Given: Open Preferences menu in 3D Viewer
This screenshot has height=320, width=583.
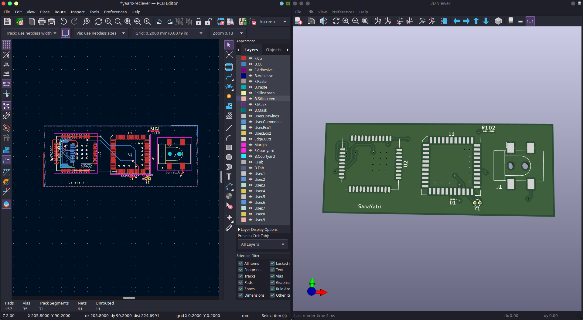Looking at the screenshot, I should (343, 12).
